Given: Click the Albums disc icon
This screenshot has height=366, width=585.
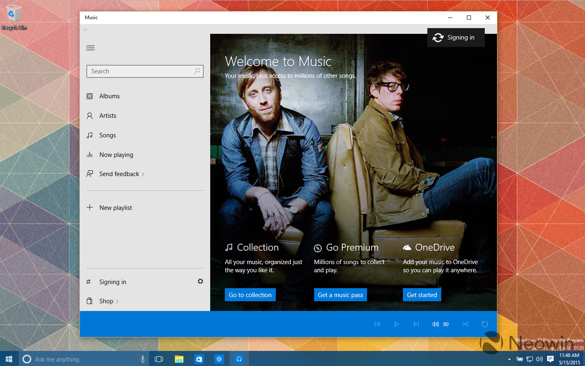Looking at the screenshot, I should 90,96.
